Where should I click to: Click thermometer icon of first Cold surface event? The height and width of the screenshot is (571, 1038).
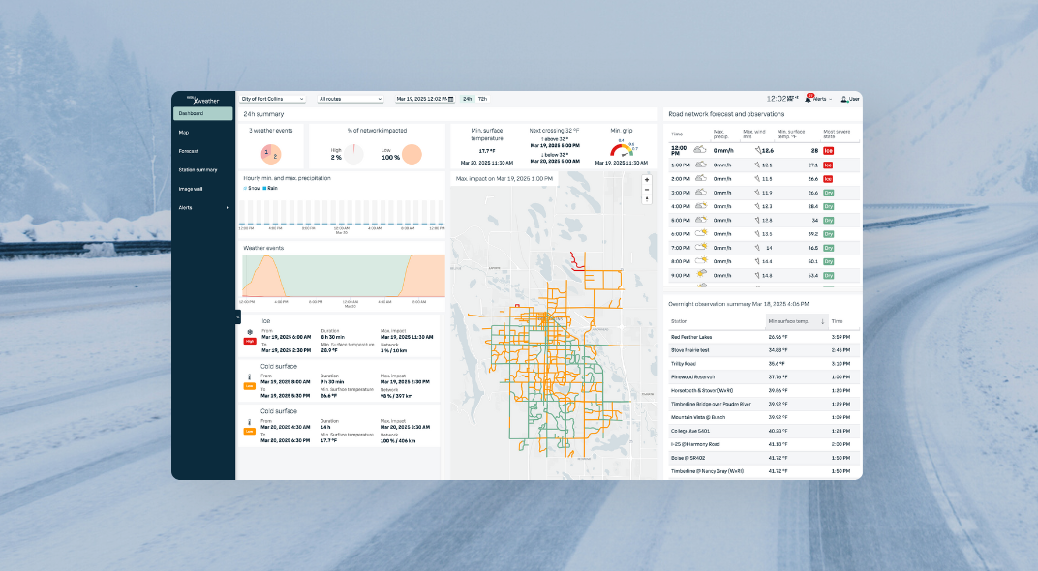250,376
